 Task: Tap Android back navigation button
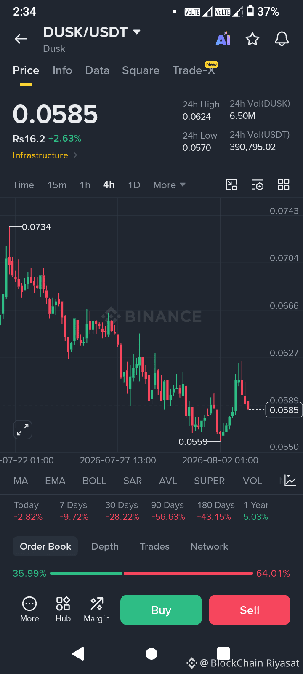pos(78,654)
